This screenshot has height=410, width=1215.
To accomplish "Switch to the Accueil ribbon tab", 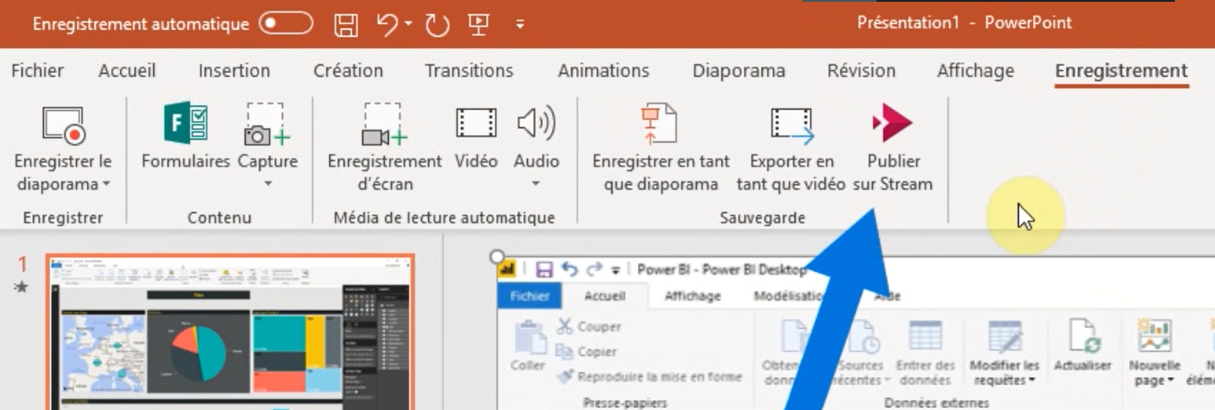I will (127, 71).
